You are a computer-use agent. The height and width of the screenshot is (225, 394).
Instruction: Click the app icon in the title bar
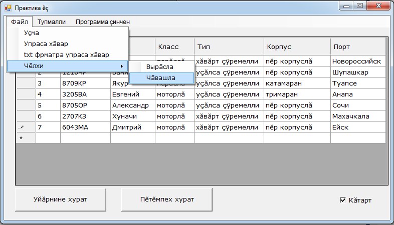coord(8,8)
